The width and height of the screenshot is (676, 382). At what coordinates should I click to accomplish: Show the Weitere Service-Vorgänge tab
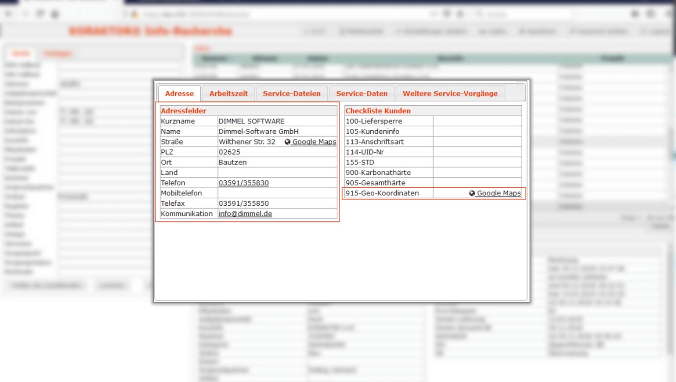pyautogui.click(x=450, y=94)
